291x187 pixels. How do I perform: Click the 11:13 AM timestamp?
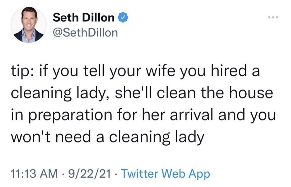(x=34, y=174)
